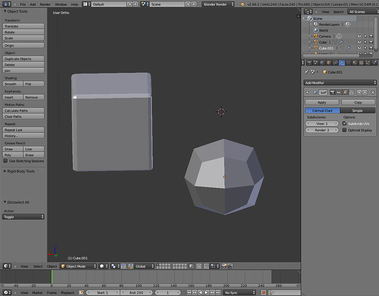This screenshot has width=379, height=296.
Task: Open the Toggle action dropdown
Action: [x=23, y=217]
